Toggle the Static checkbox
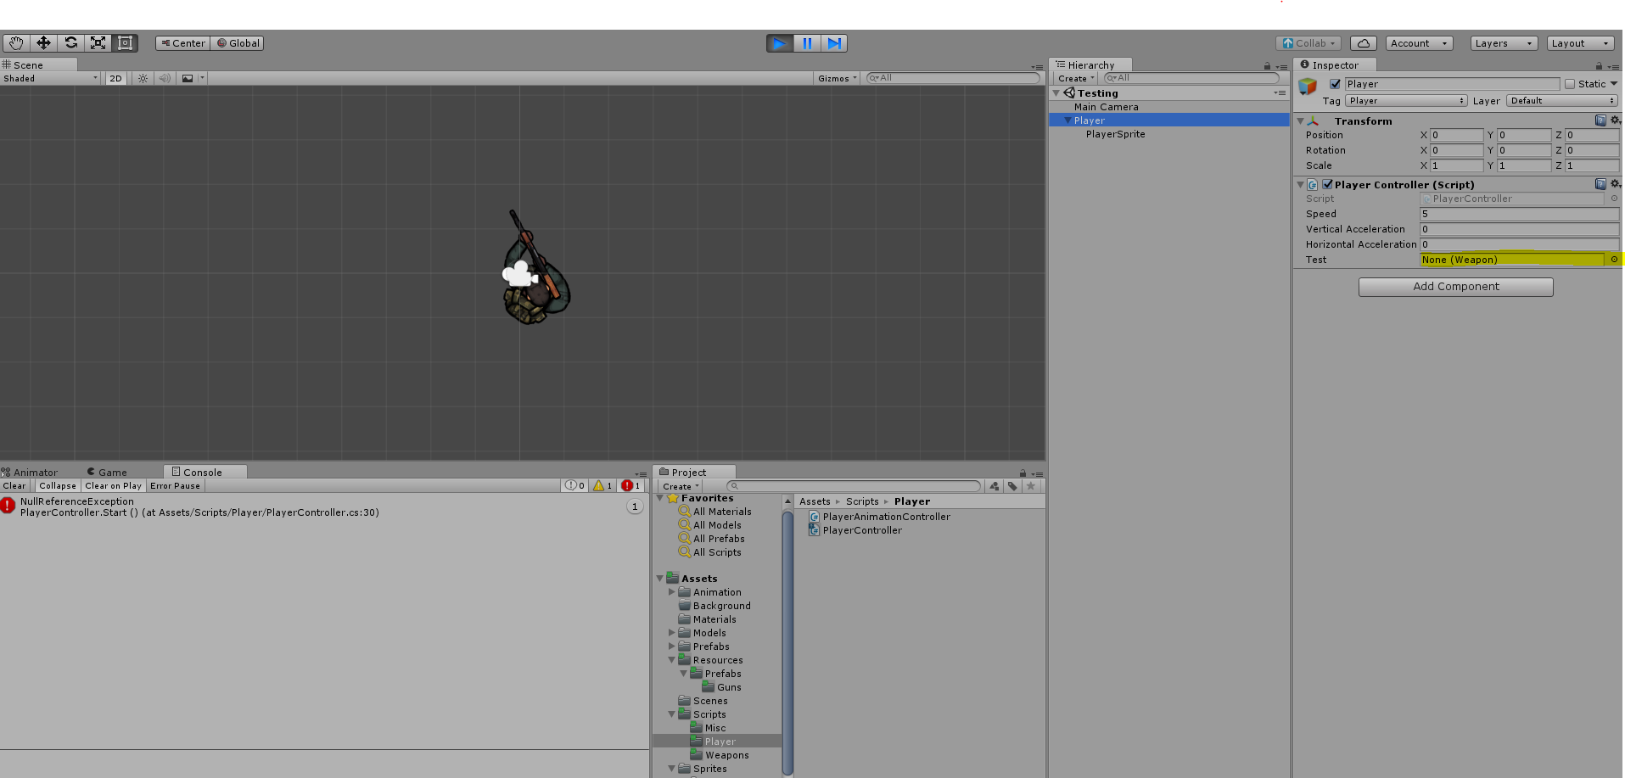The height and width of the screenshot is (778, 1625). (x=1570, y=84)
